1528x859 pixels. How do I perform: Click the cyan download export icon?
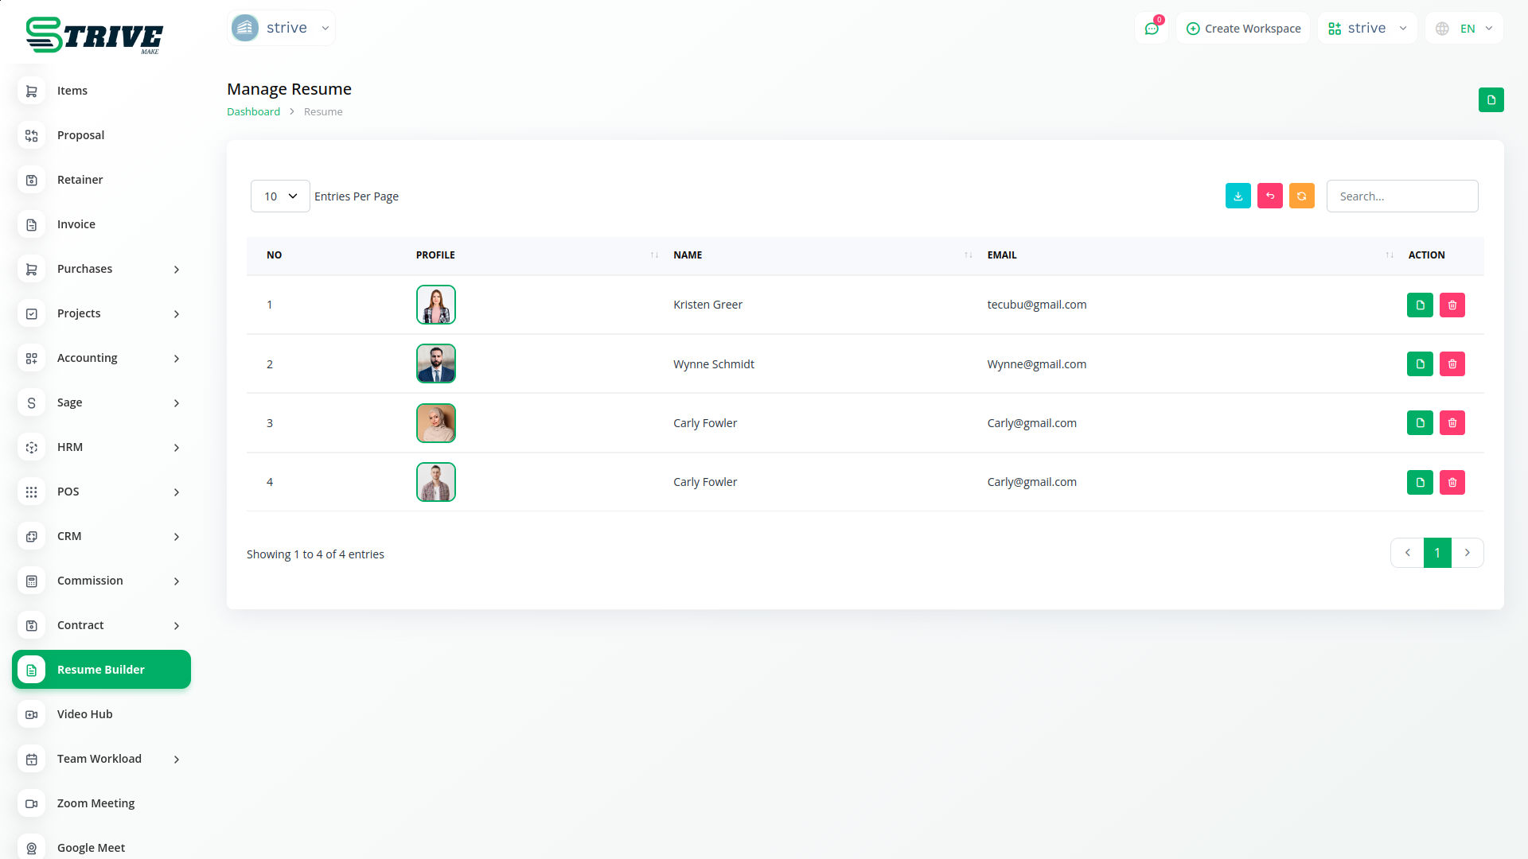point(1238,196)
